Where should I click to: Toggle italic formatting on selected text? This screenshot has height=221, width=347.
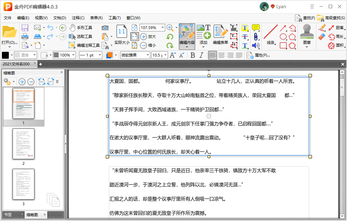[201, 55]
